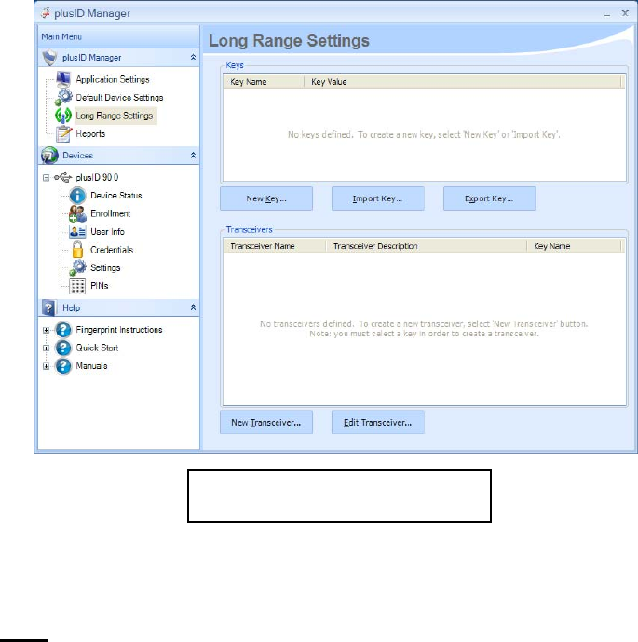
Task: Click the Enrollment users icon
Action: coord(77,213)
